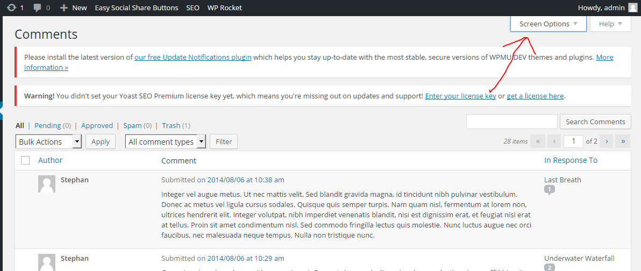Click the updates refresh icon in admin bar

pos(11,8)
